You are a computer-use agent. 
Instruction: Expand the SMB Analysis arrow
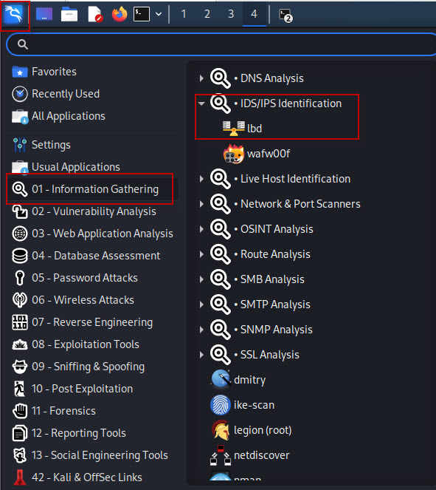(x=201, y=279)
